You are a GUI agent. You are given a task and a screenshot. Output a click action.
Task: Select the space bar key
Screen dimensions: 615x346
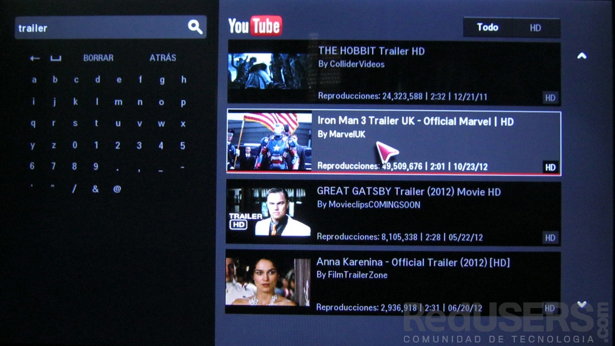(x=55, y=59)
